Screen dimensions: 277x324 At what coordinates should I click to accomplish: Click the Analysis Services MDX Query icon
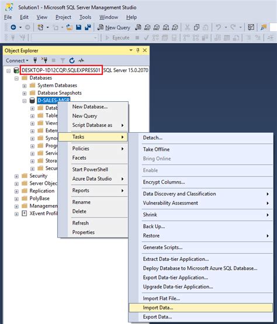147,27
